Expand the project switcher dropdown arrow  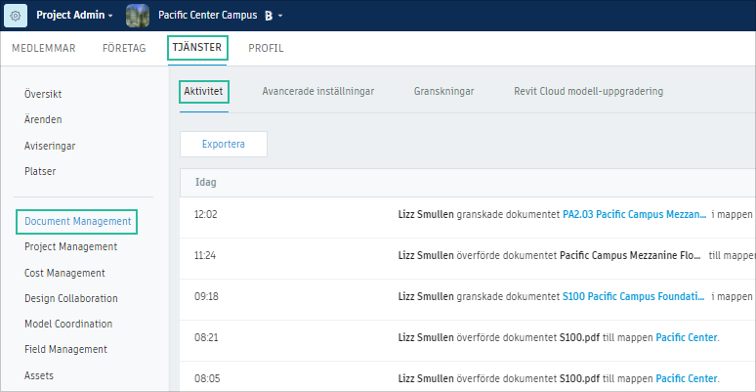(280, 17)
